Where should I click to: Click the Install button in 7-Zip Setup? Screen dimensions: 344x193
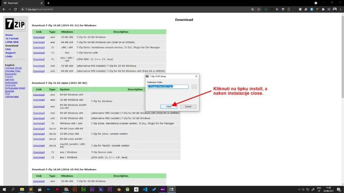point(169,107)
